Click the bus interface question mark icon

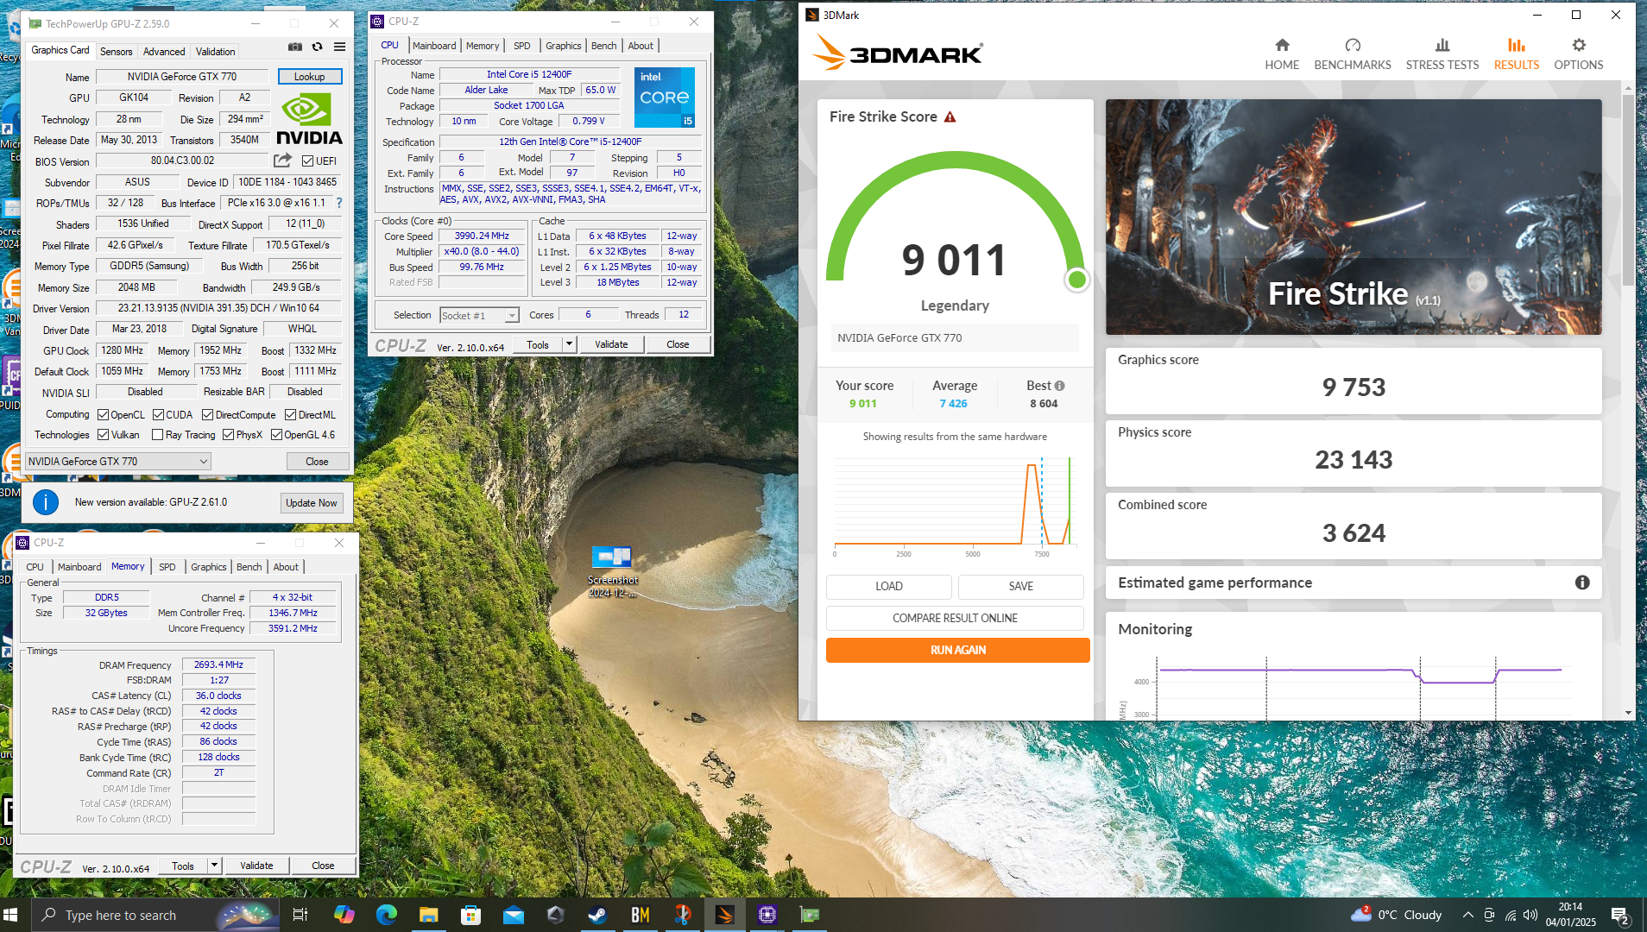(339, 203)
